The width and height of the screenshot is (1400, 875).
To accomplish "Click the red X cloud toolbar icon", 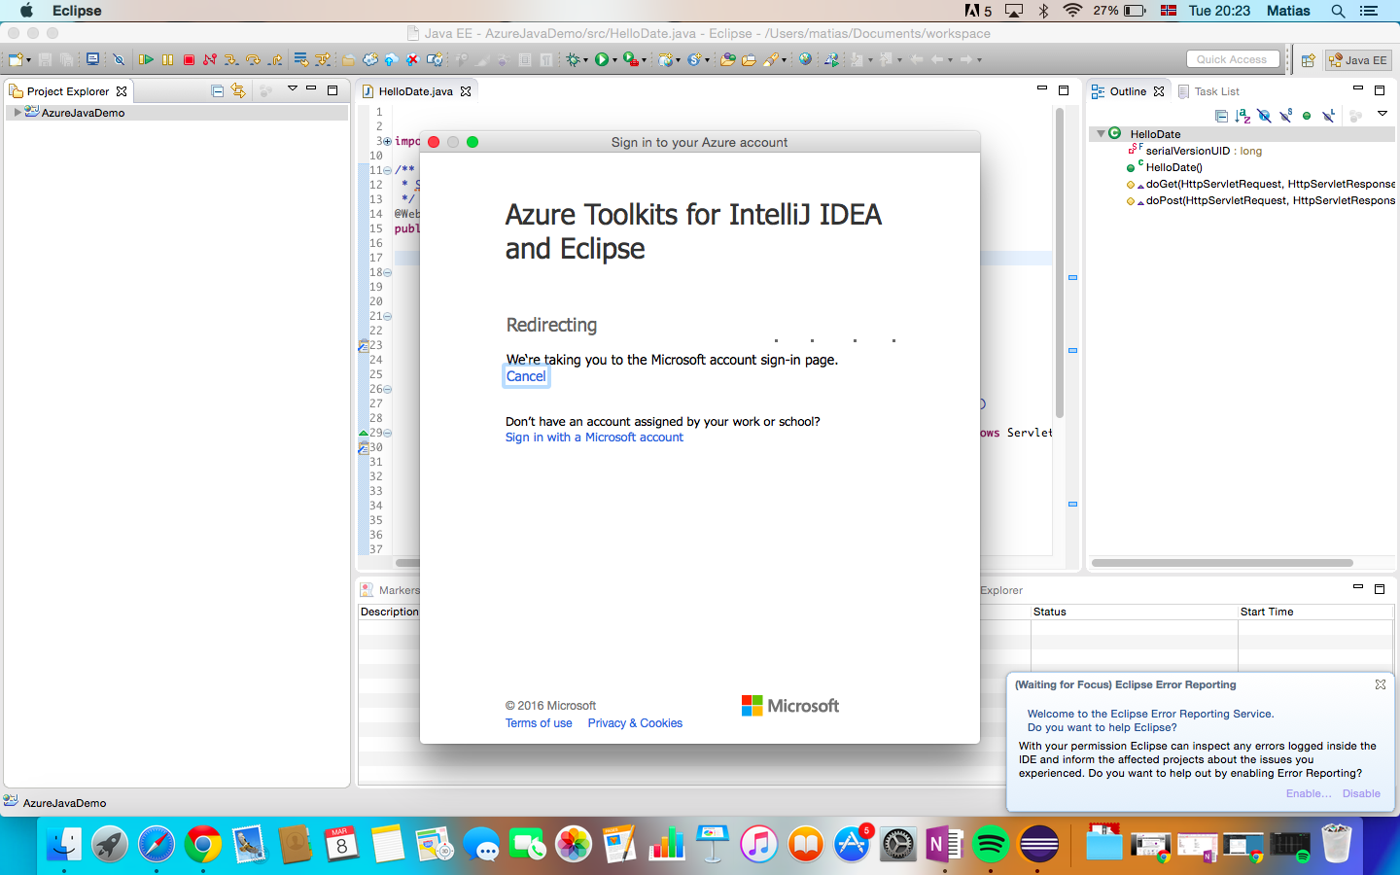I will click(412, 59).
